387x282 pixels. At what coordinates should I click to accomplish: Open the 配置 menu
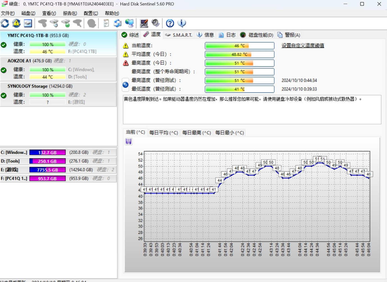click(x=91, y=13)
